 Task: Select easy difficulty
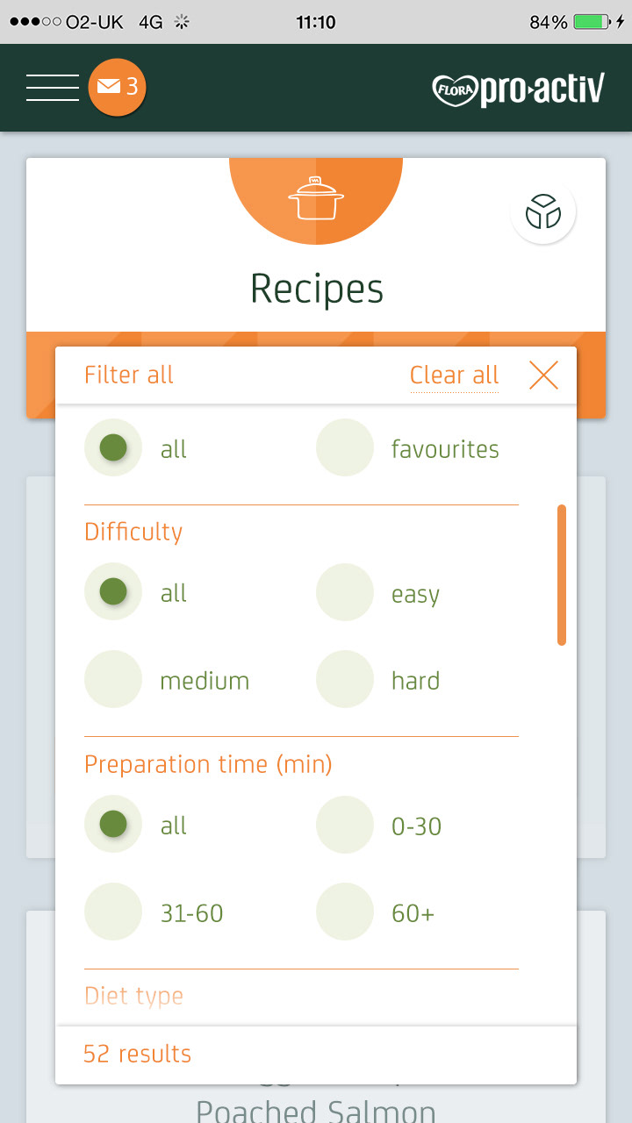(345, 593)
